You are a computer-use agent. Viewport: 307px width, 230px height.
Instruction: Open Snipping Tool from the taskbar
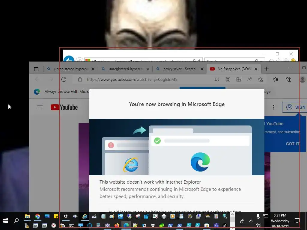tap(138, 216)
